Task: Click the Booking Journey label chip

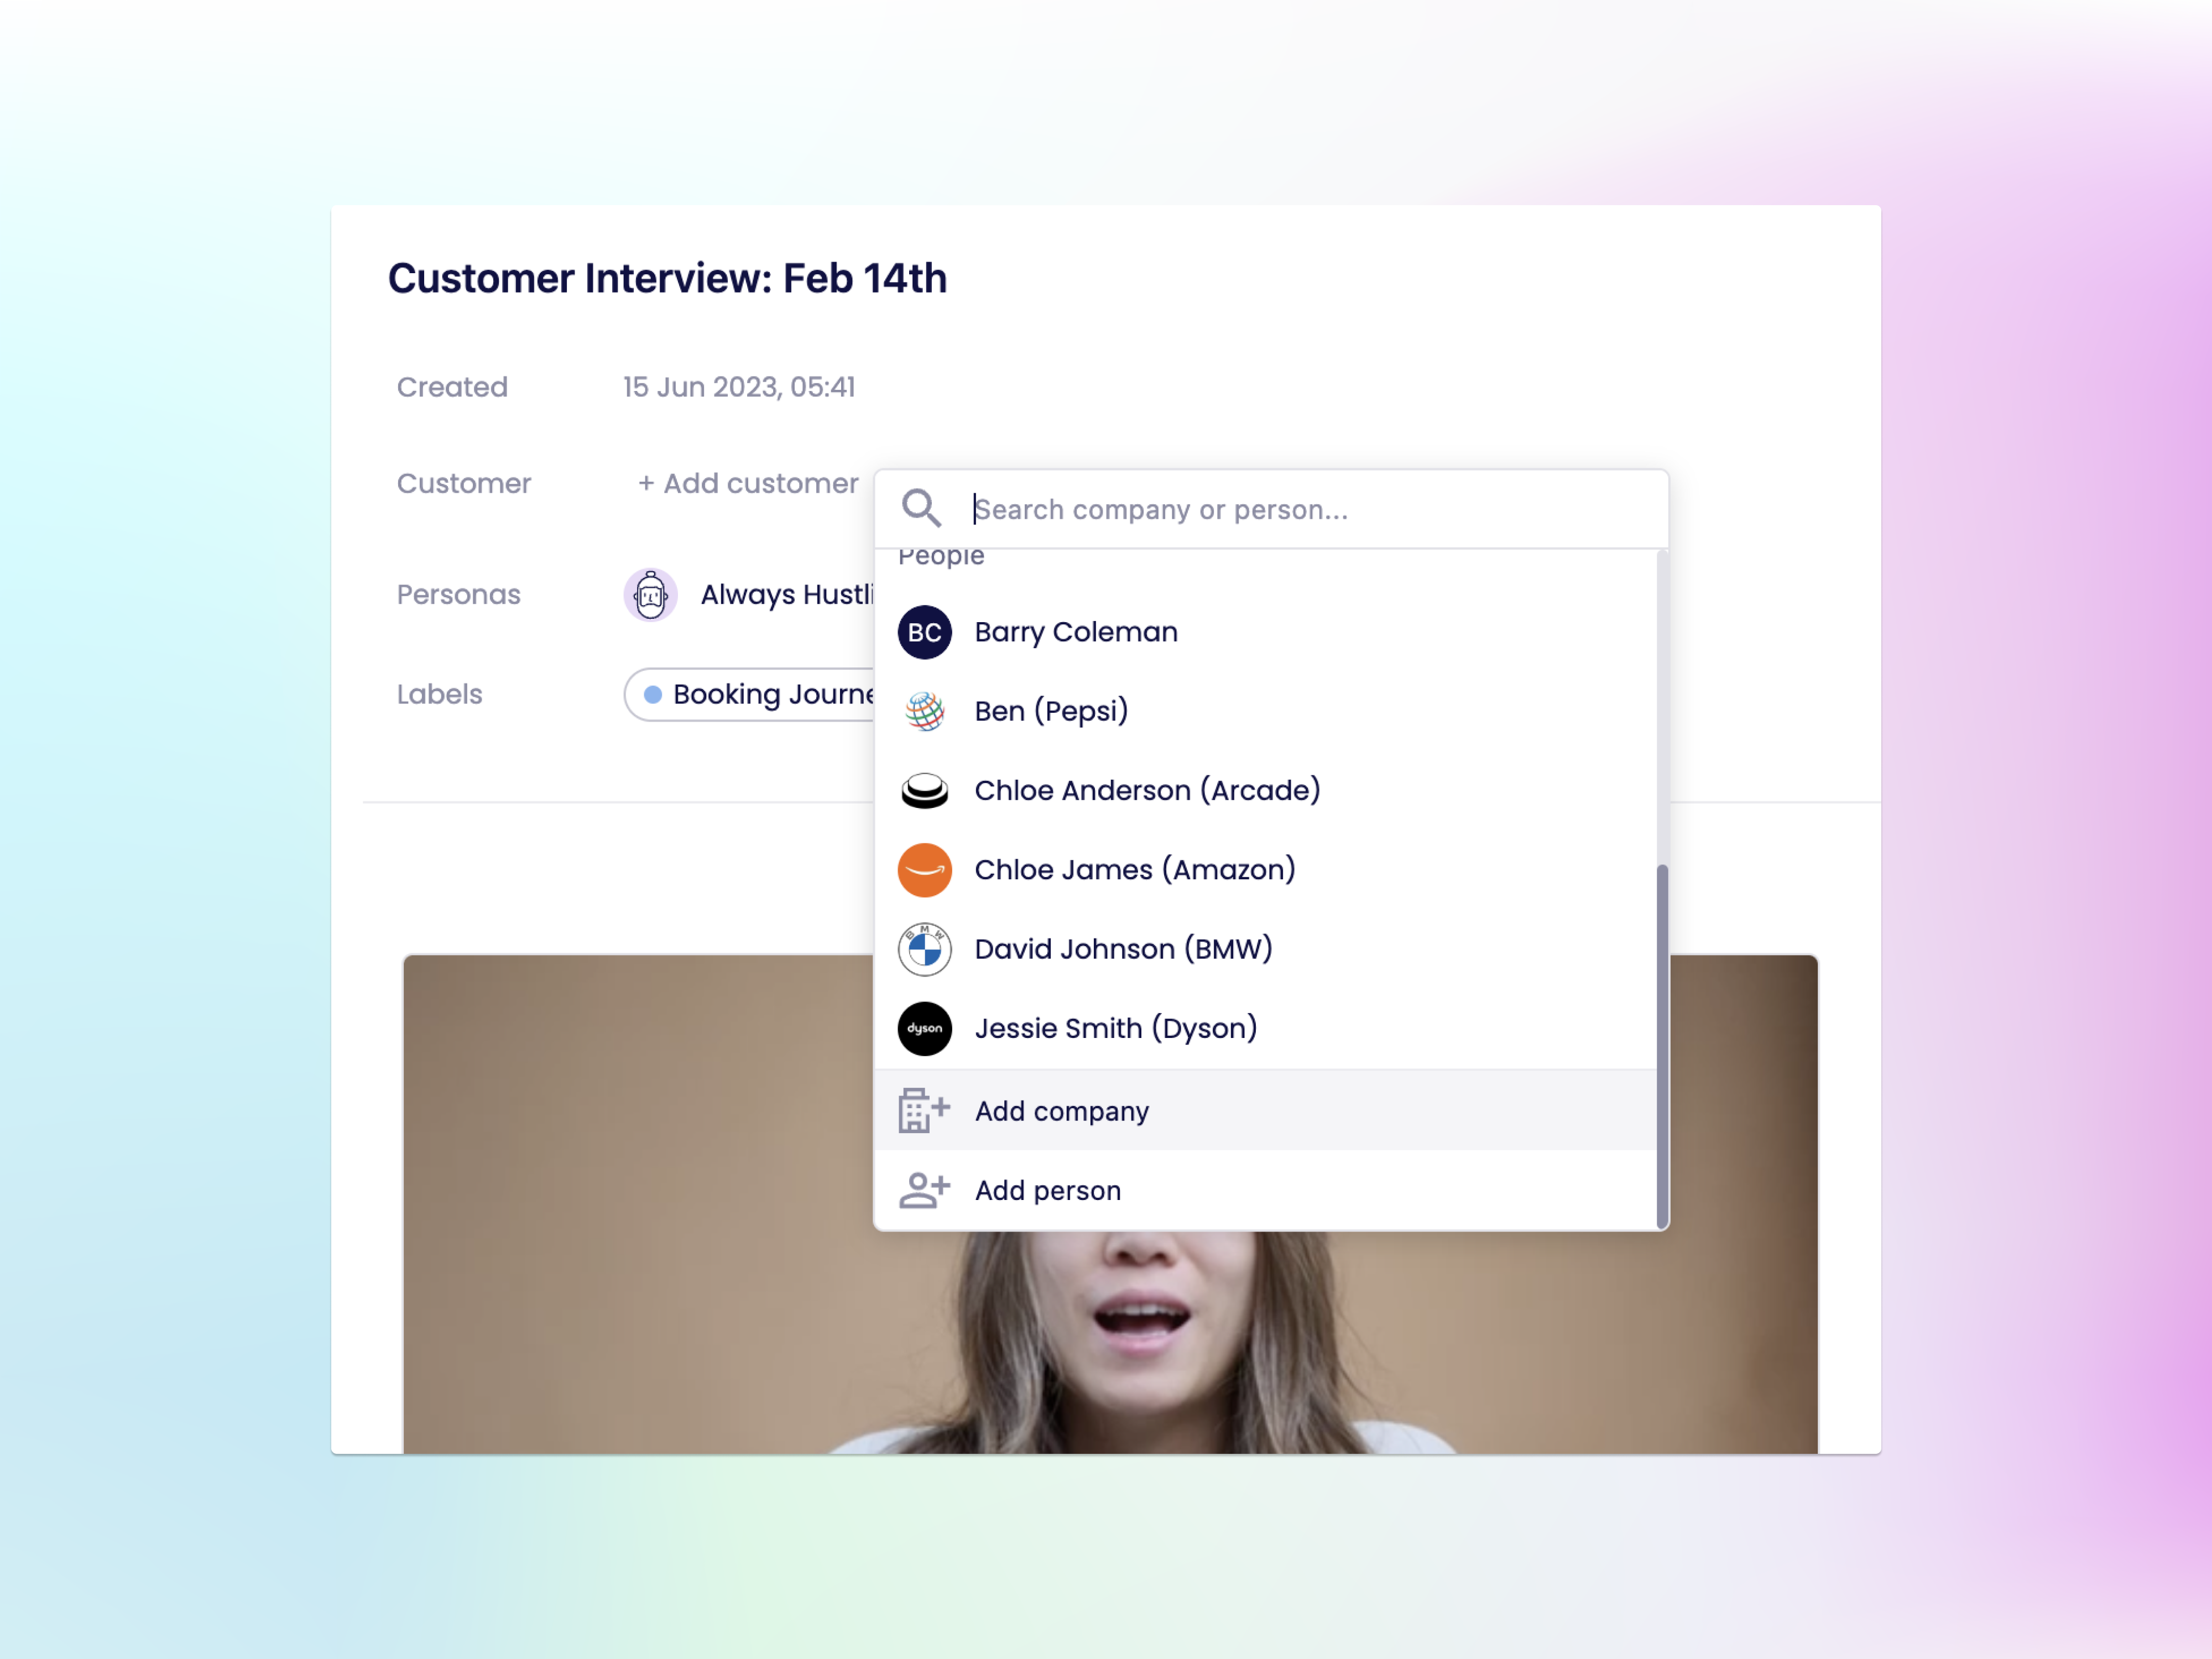Action: tap(750, 694)
